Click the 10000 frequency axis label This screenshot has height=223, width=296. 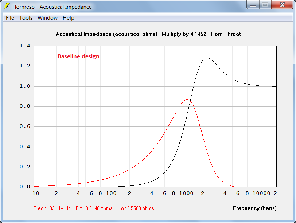(x=261, y=193)
